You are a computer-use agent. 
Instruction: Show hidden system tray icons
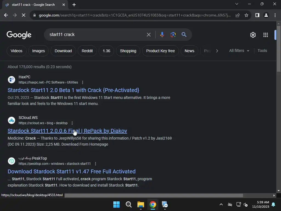[x=221, y=204]
